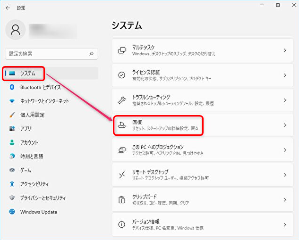Click the リモート デスクトップ arrows icon

(x=122, y=175)
